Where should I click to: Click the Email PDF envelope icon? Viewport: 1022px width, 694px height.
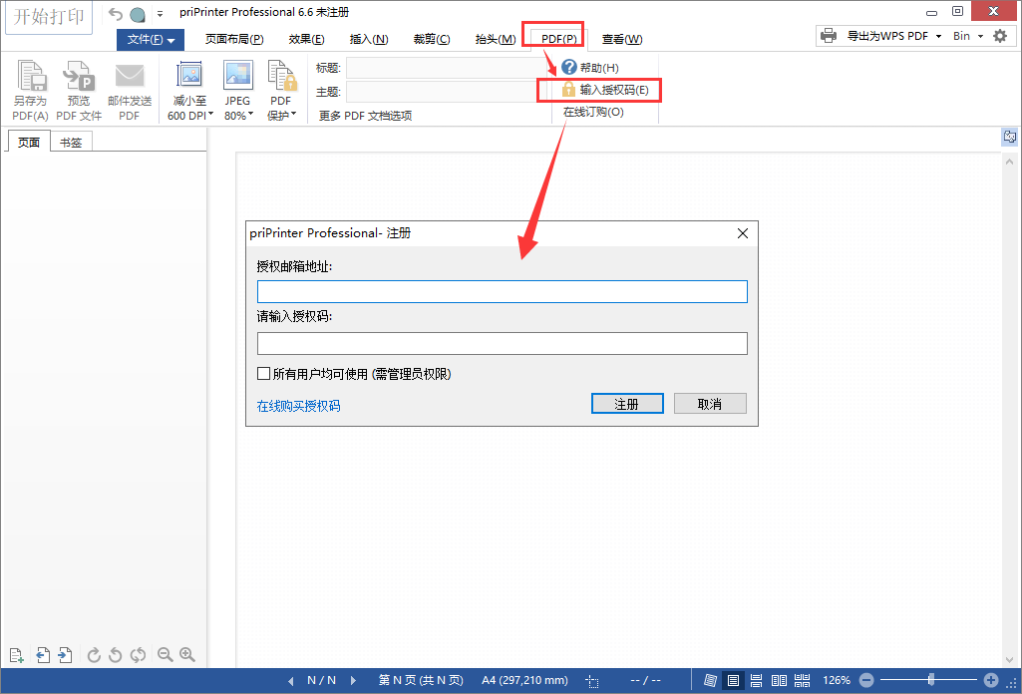(x=129, y=76)
